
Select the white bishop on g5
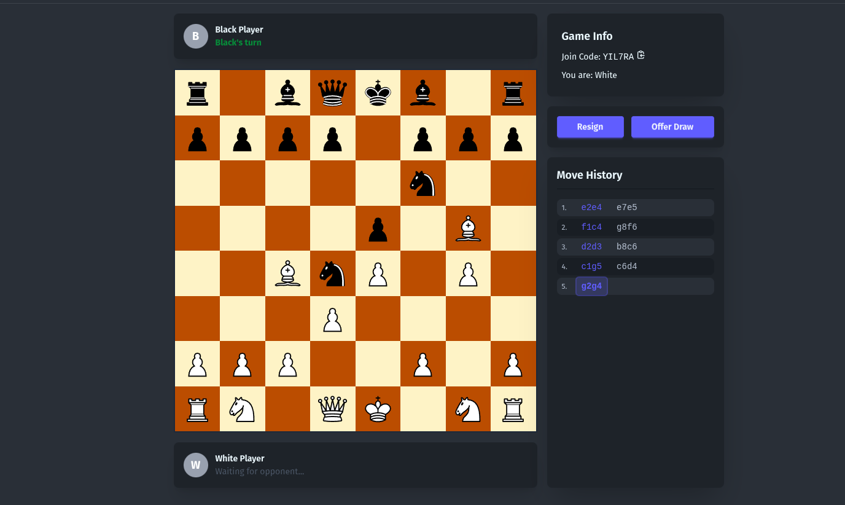(x=468, y=228)
